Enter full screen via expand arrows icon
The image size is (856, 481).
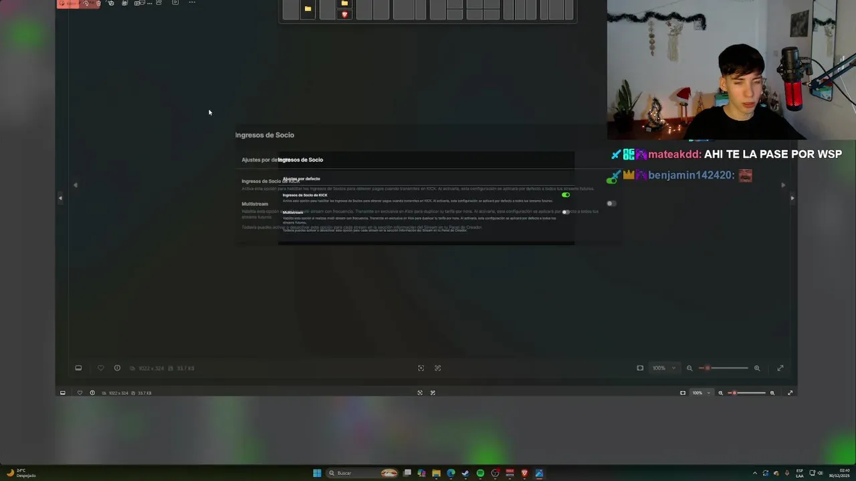pos(790,393)
